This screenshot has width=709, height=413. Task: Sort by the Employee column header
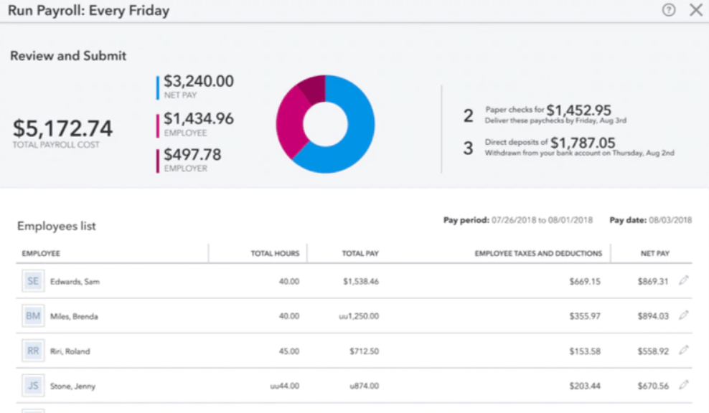[x=41, y=254]
